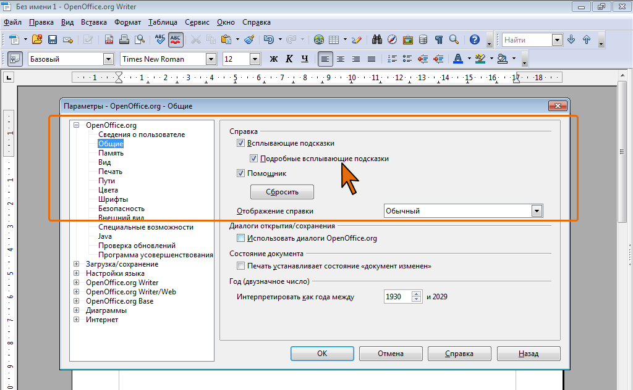Click the New document icon
The height and width of the screenshot is (390, 633).
(14, 39)
